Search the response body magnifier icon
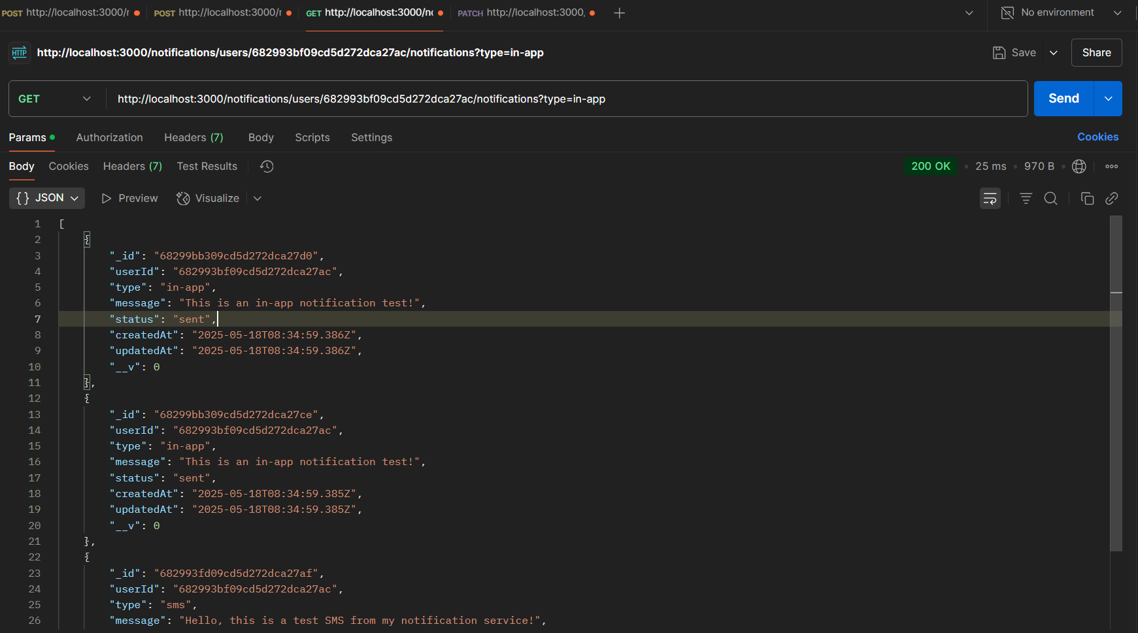 point(1051,198)
